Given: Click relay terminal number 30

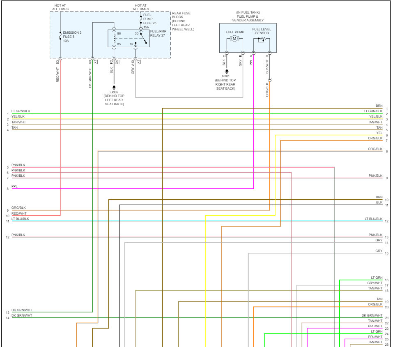Looking at the screenshot, I should pyautogui.click(x=137, y=33).
